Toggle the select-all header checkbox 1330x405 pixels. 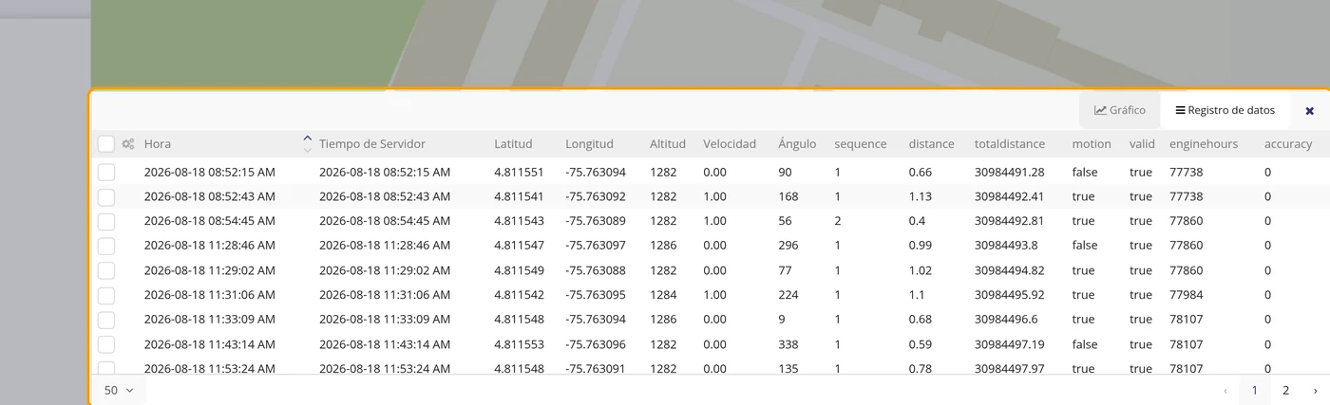pyautogui.click(x=106, y=144)
